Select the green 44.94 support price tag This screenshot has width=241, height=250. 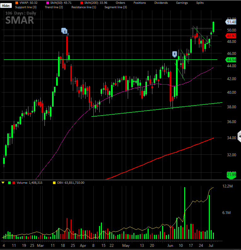(x=231, y=60)
